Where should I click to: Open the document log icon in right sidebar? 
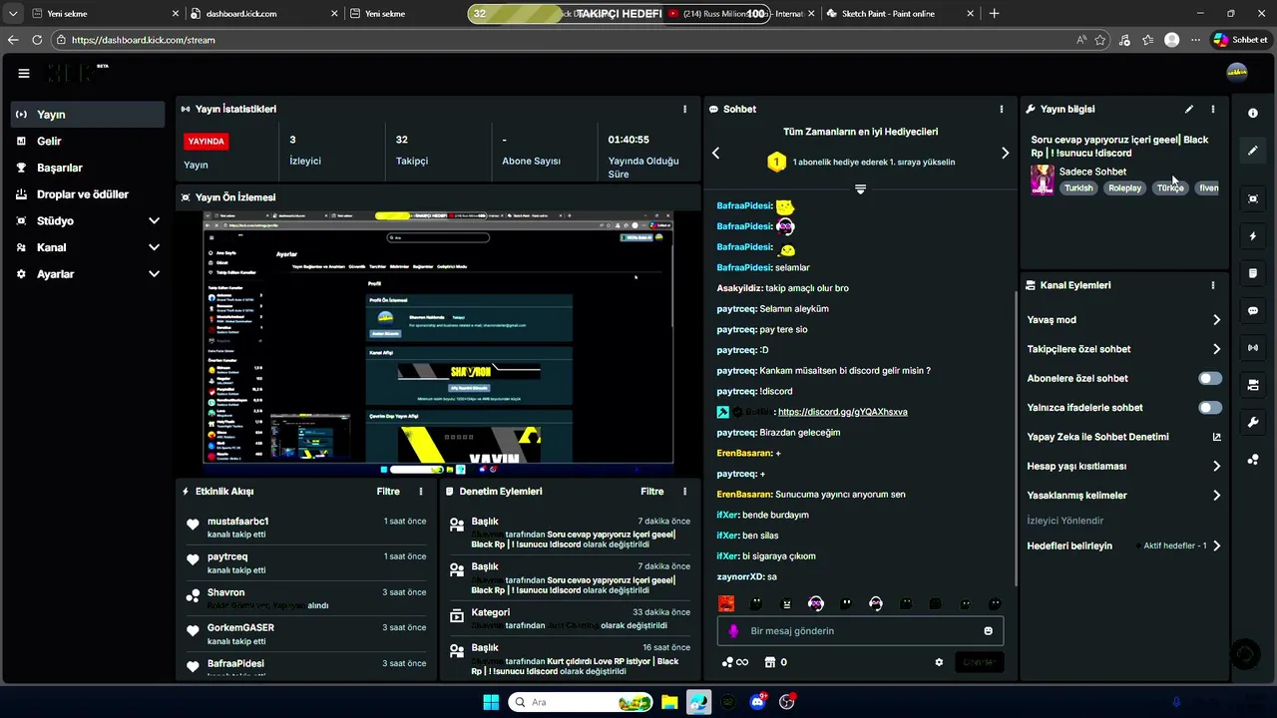(x=1253, y=273)
